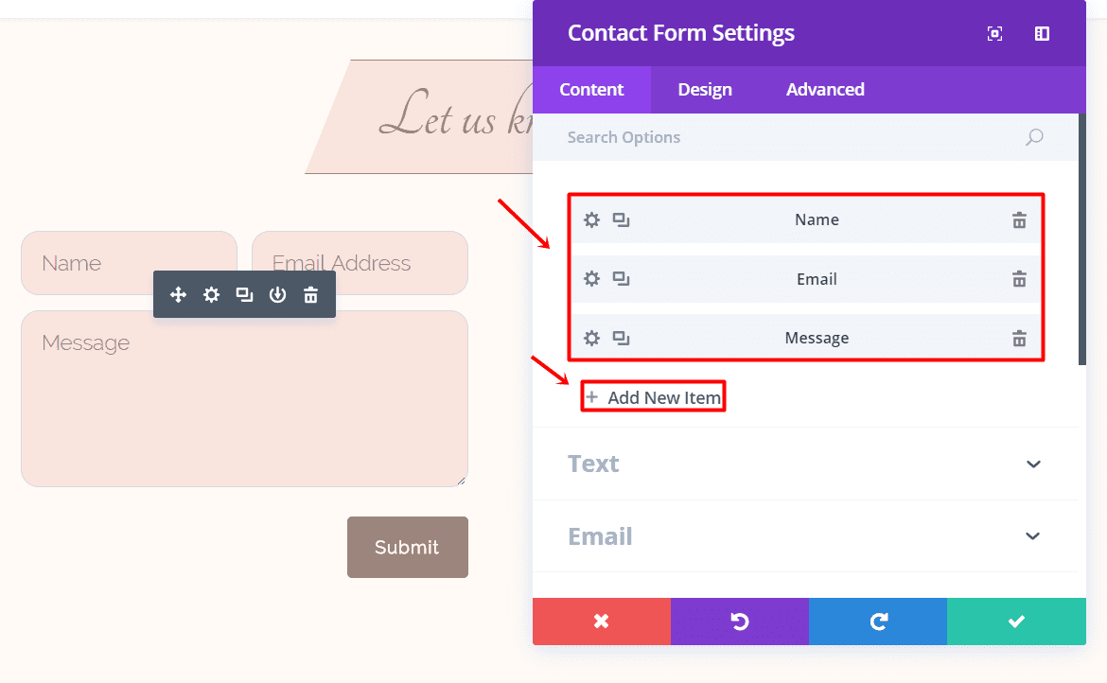Open settings gear for Message field item

[591, 339]
